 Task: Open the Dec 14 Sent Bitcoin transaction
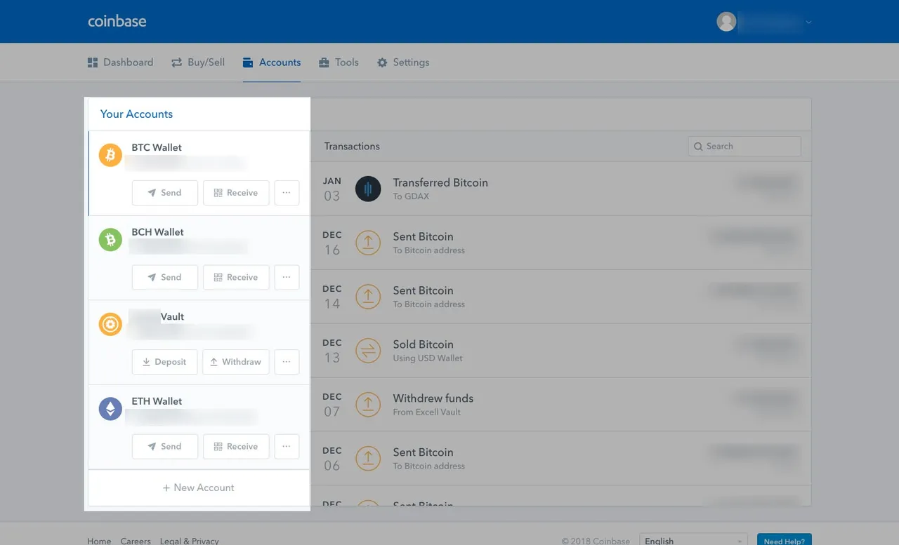tap(560, 297)
